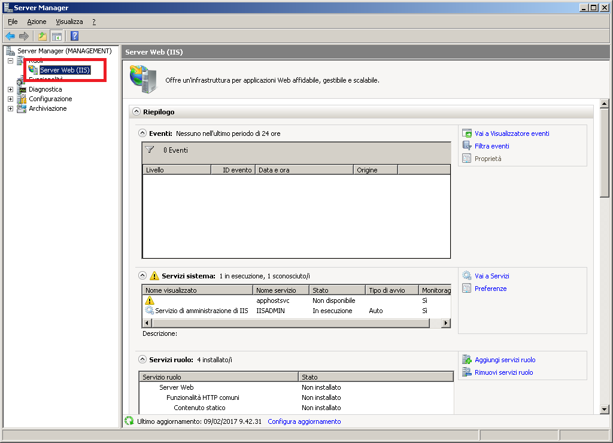Viewport: 613px width, 443px height.
Task: Click Rimuovi servizi ruolo link
Action: 504,372
